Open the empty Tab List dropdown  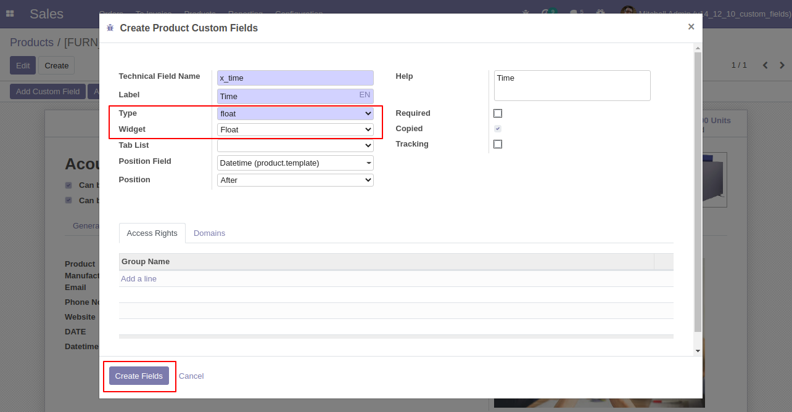(x=295, y=145)
